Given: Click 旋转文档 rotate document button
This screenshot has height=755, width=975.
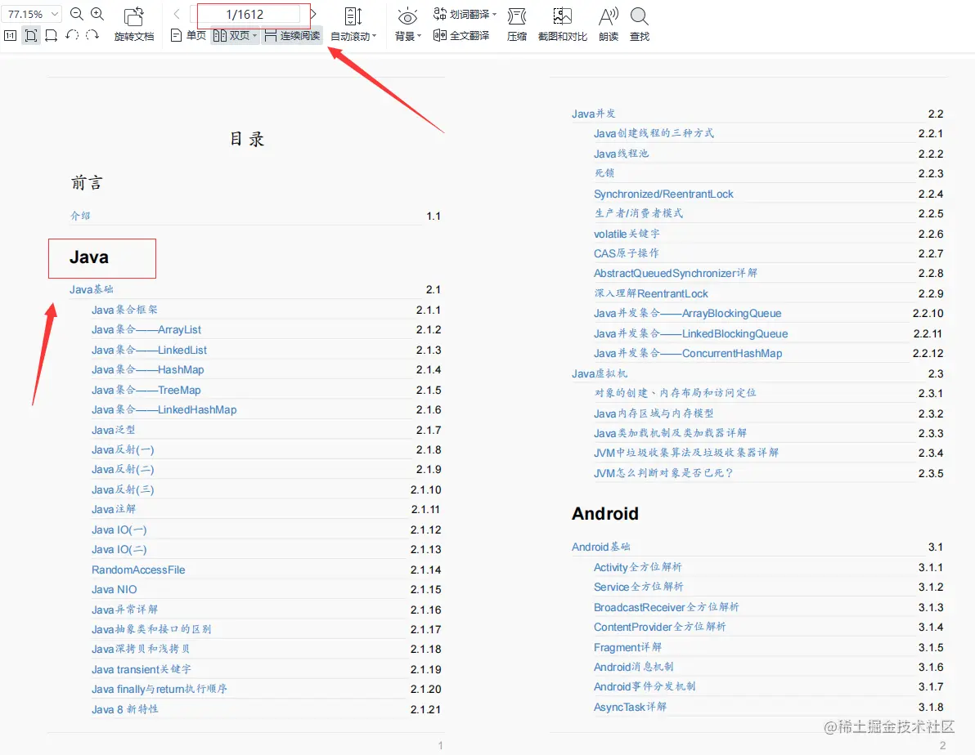Looking at the screenshot, I should coord(134,25).
